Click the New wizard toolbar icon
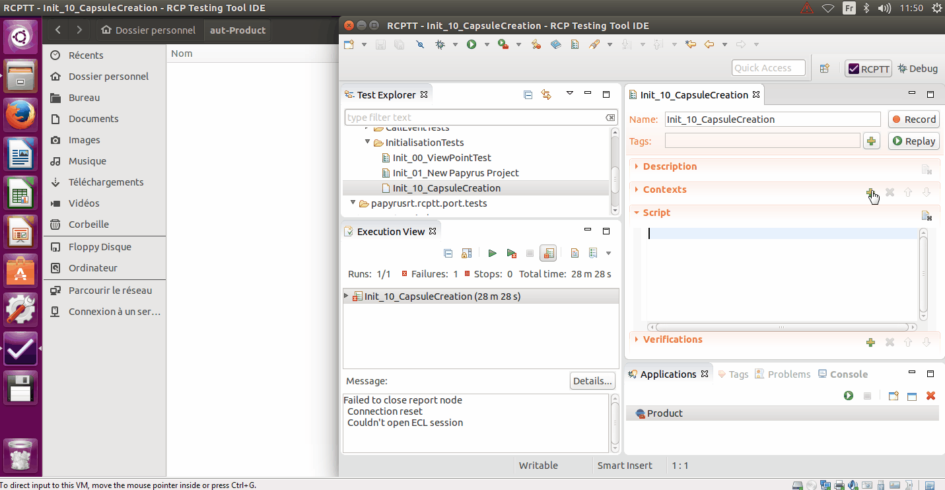Viewport: 945px width, 490px height. click(x=349, y=45)
